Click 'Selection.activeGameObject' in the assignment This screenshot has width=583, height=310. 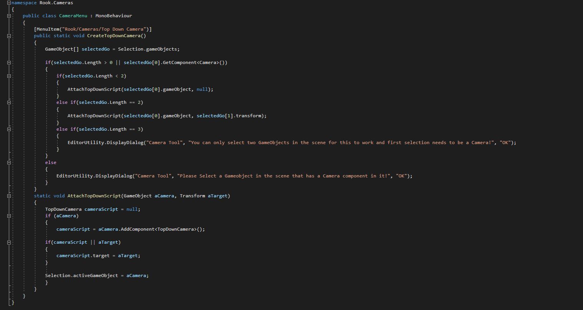pos(82,276)
